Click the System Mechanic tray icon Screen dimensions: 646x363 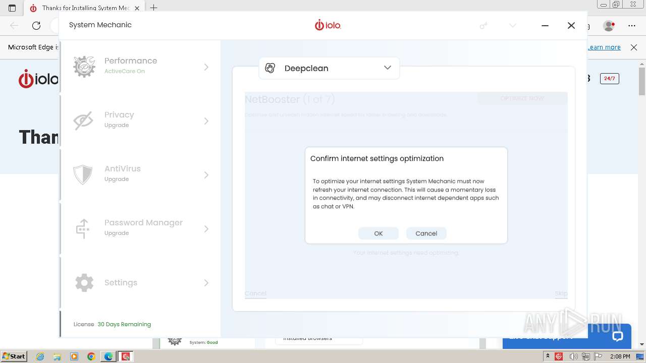[559, 356]
